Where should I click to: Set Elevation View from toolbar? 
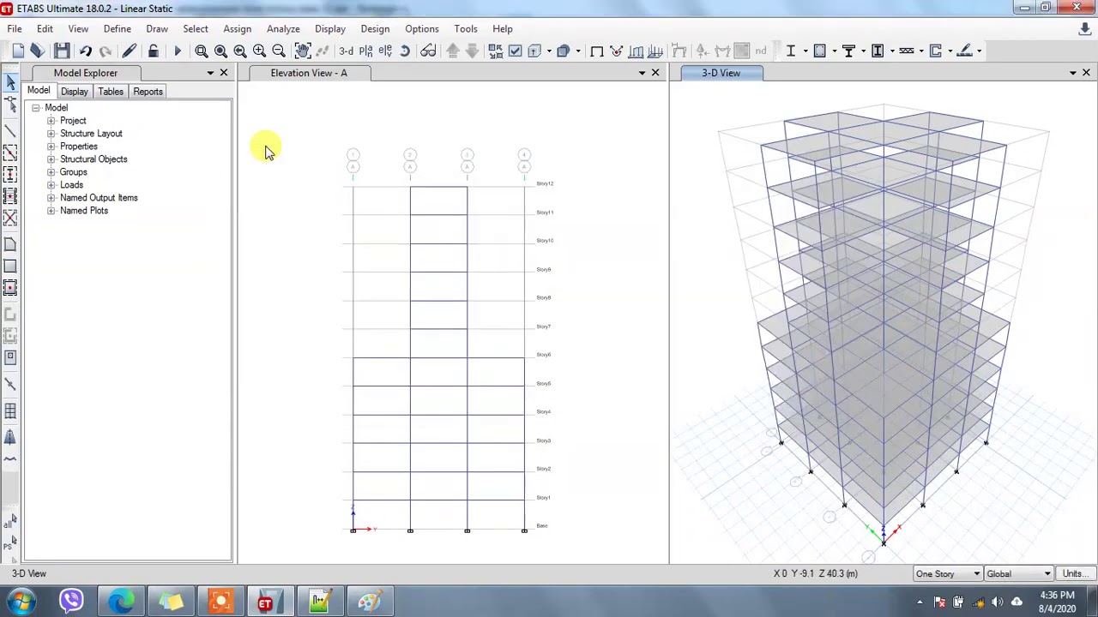(x=385, y=51)
